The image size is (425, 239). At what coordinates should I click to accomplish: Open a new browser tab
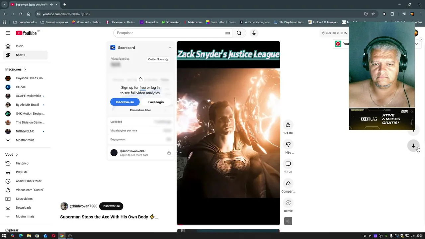point(64,4)
